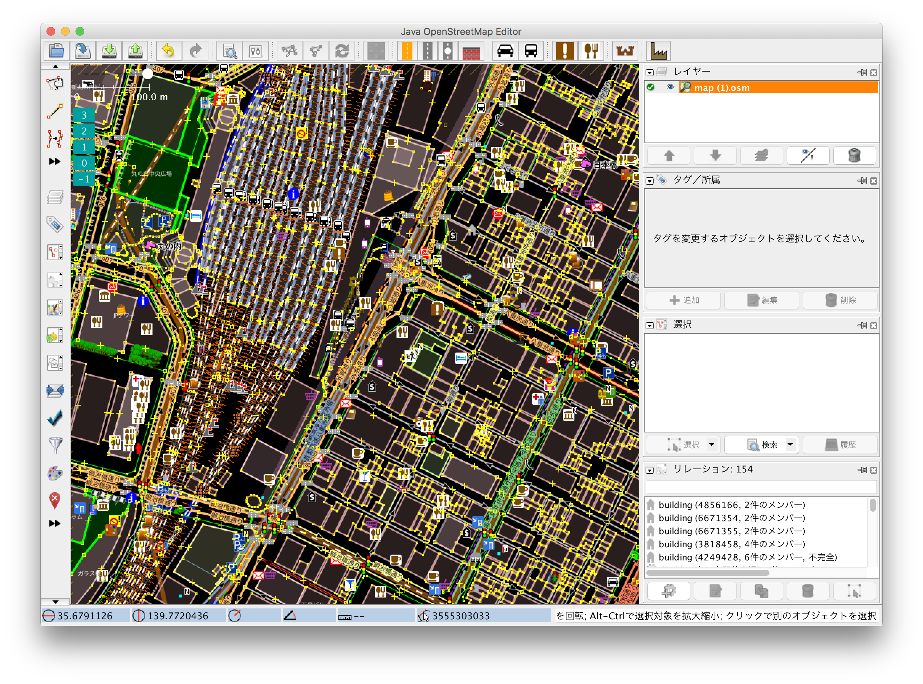The width and height of the screenshot is (923, 684).
Task: Click the Open file toolbar icon
Action: [56, 51]
